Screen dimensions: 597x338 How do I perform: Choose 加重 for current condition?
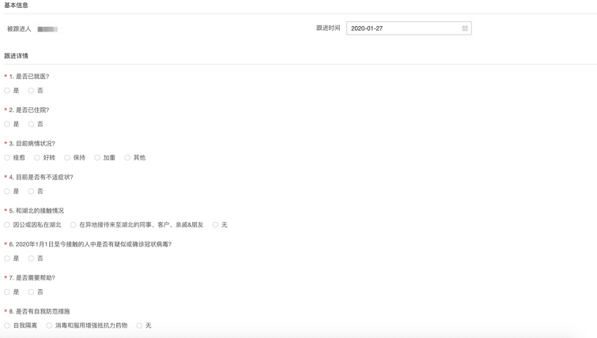97,157
